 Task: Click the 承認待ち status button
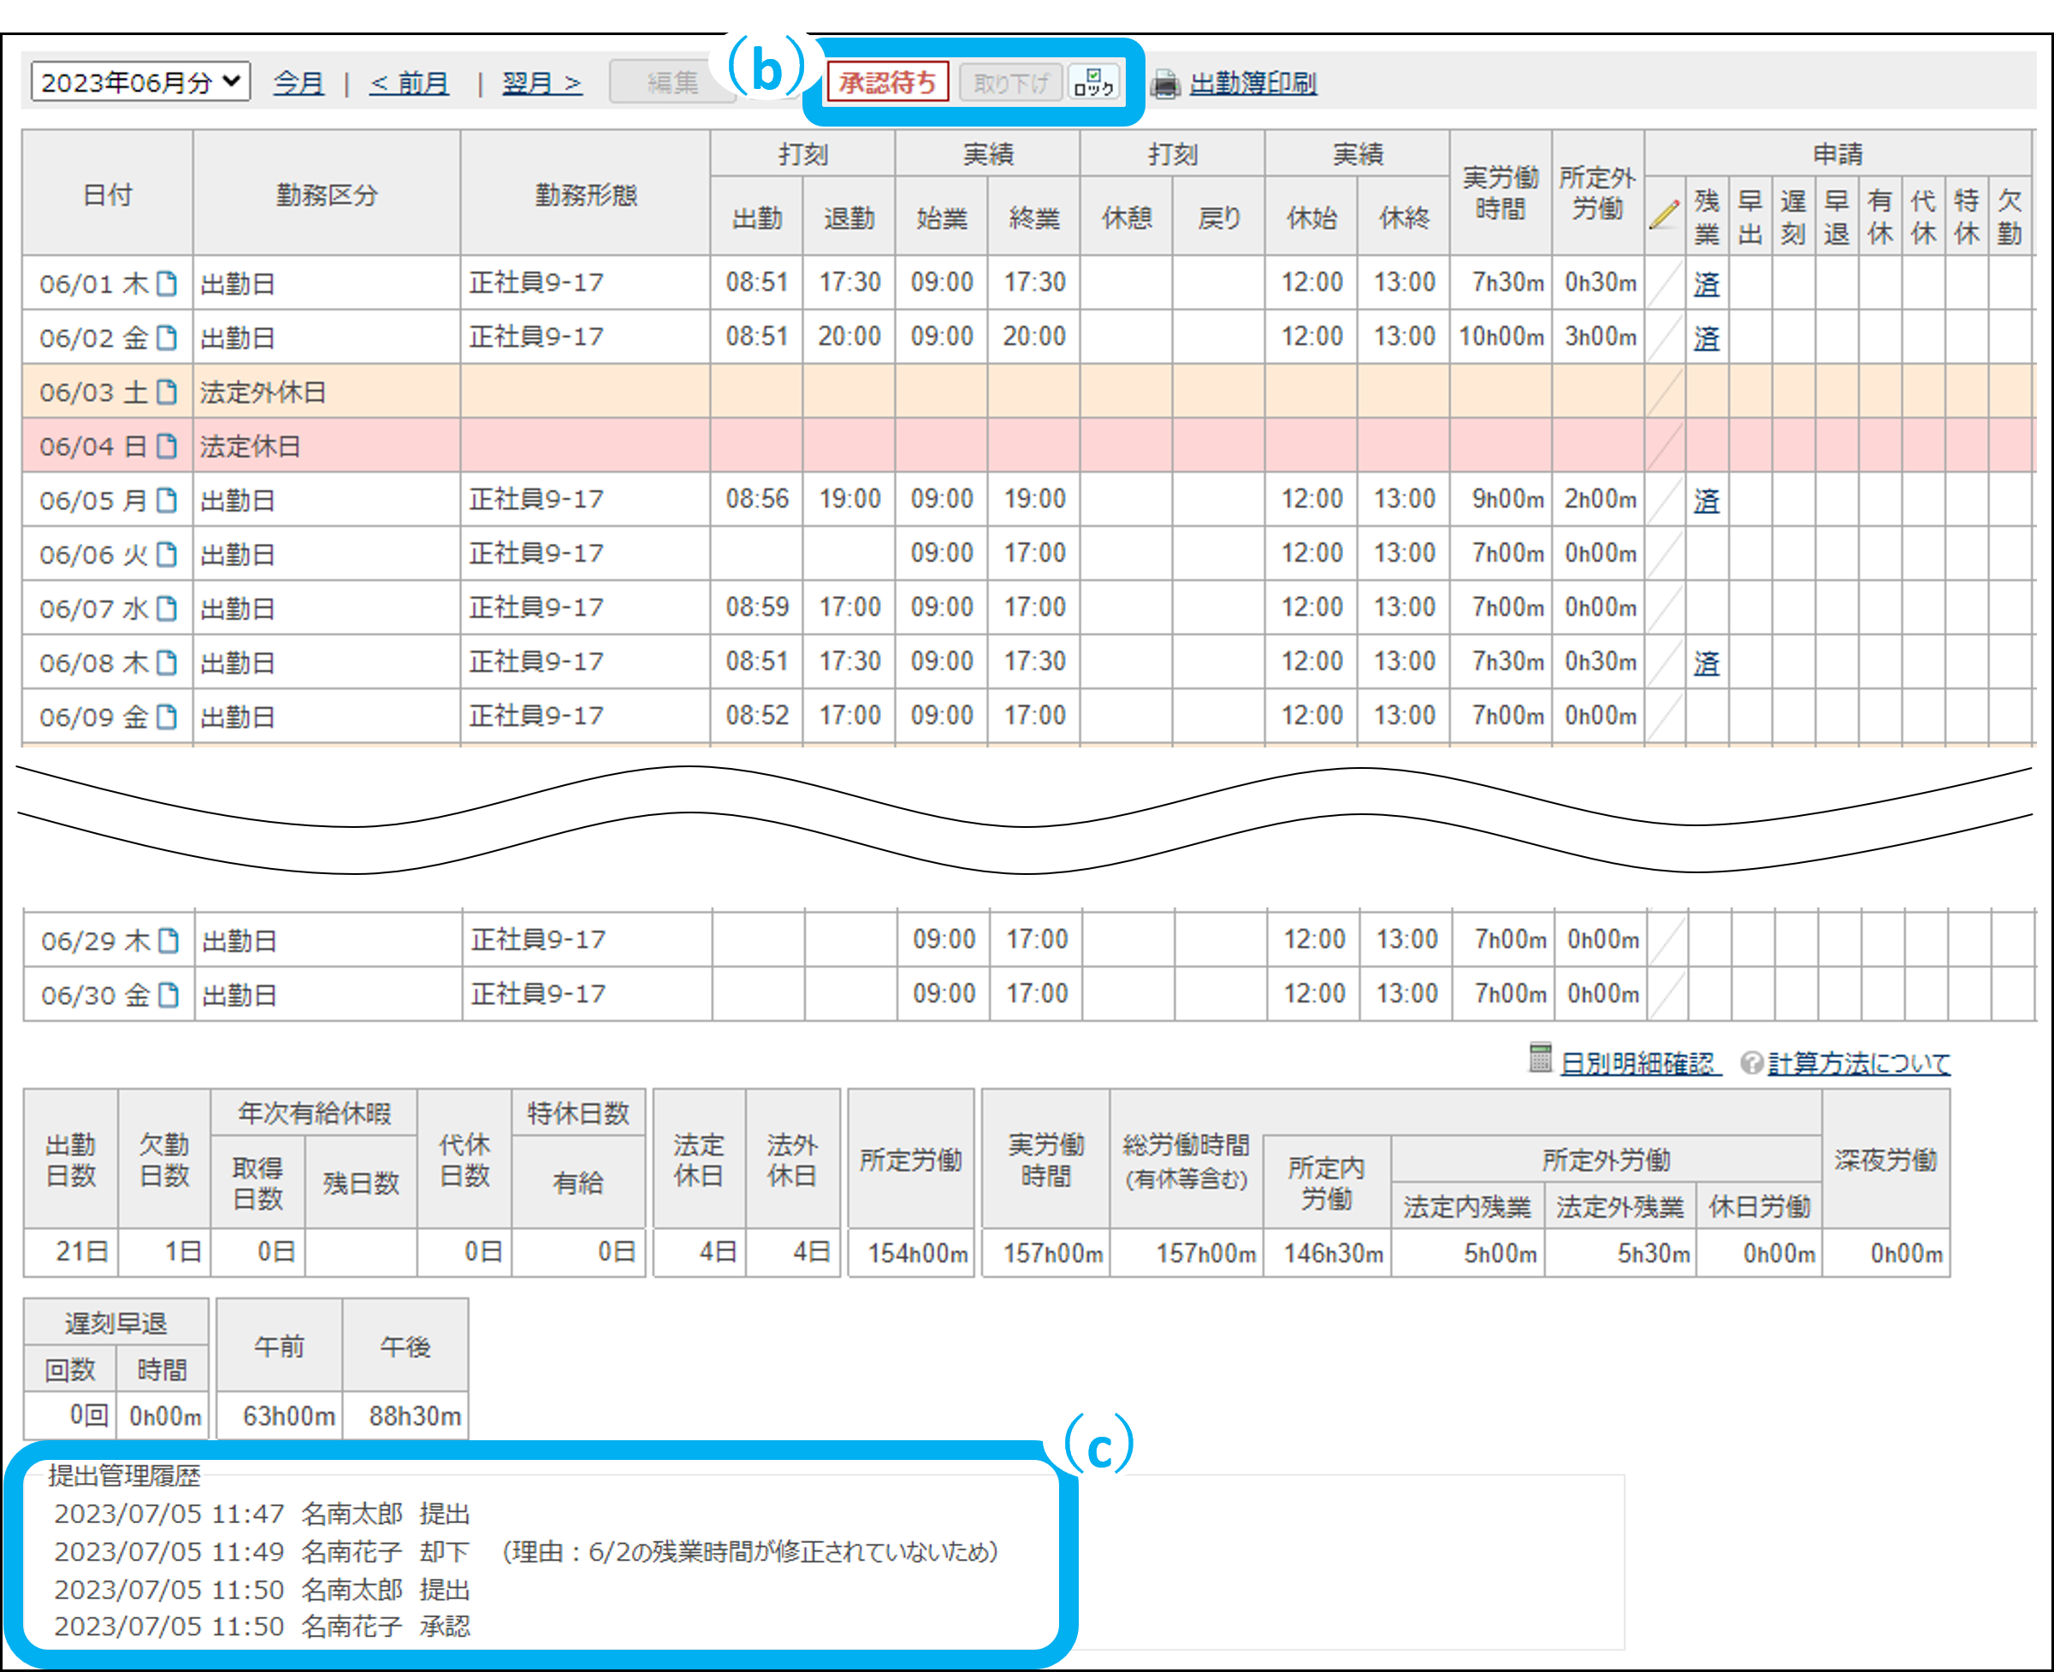[887, 83]
